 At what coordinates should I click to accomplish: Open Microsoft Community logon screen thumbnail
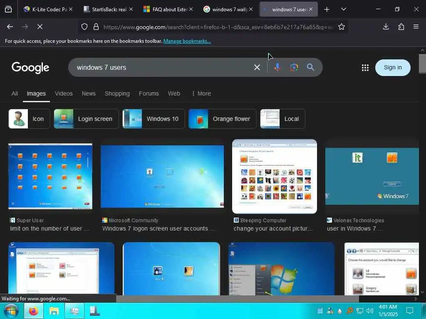(162, 176)
